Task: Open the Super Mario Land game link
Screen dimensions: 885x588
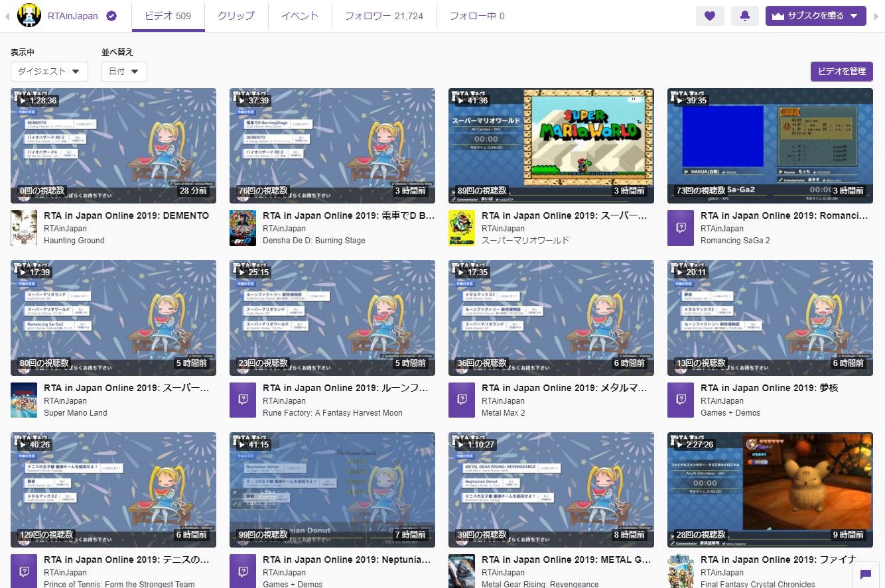Action: pyautogui.click(x=76, y=412)
